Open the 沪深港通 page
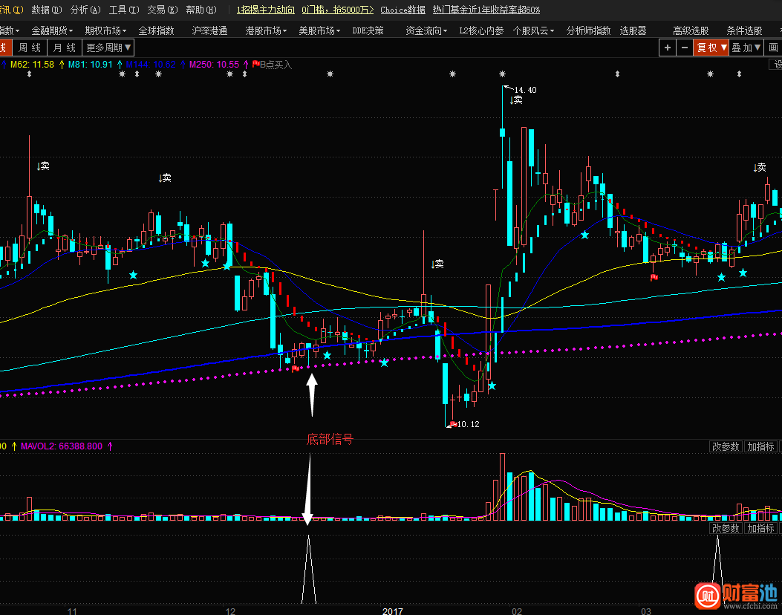 tap(209, 31)
